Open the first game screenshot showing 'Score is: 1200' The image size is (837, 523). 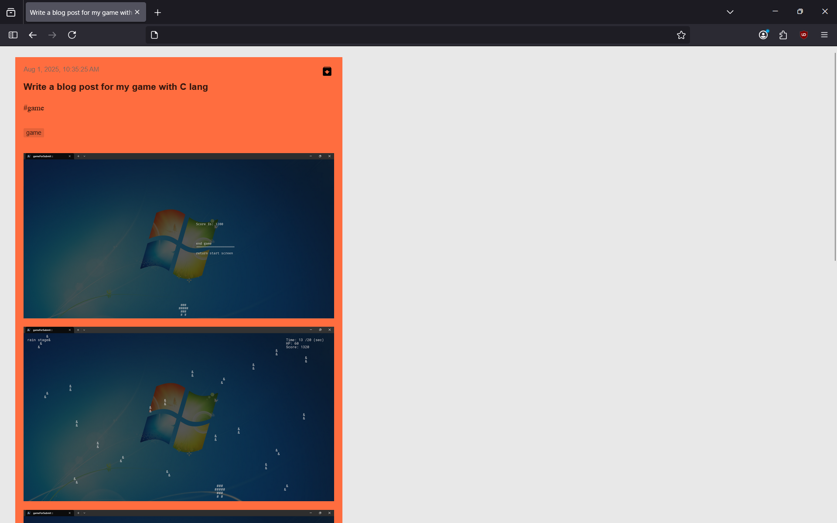(x=179, y=236)
